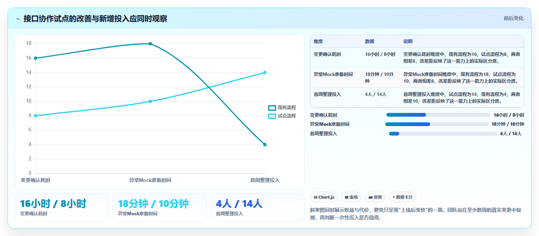
Task: Click 现有流程 data point at 变更确认耗时 (16)
Action: [36, 58]
